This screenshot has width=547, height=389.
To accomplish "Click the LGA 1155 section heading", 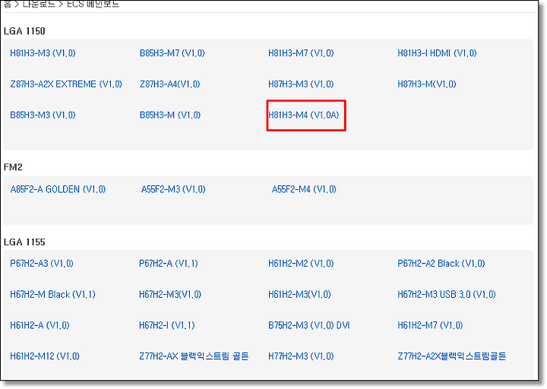I will [x=24, y=242].
